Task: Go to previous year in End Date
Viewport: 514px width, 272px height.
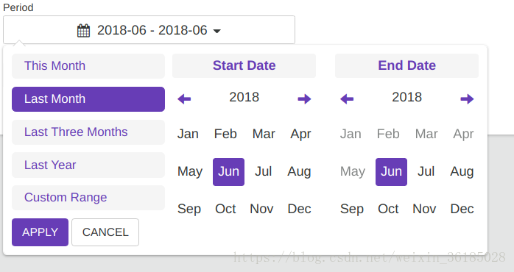Action: coord(347,99)
